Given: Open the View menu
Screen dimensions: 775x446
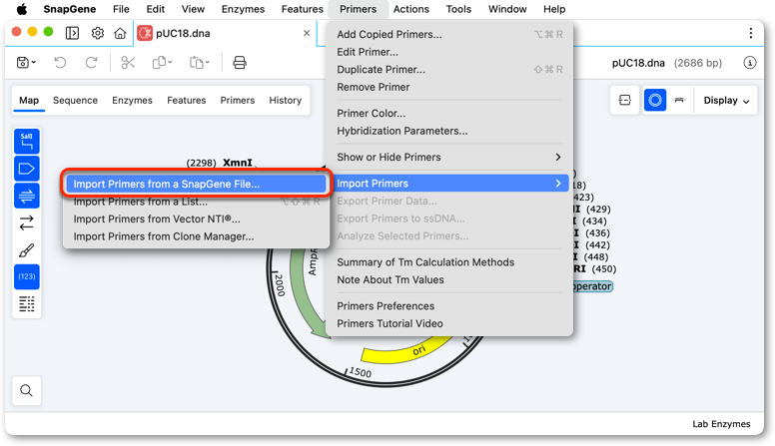Looking at the screenshot, I should pos(193,9).
